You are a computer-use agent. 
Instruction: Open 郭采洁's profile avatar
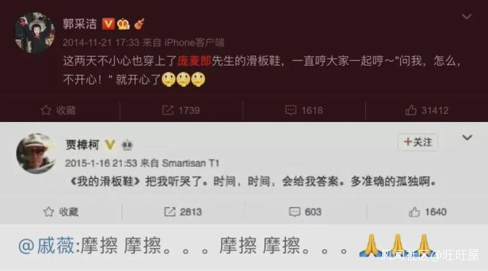coord(35,33)
